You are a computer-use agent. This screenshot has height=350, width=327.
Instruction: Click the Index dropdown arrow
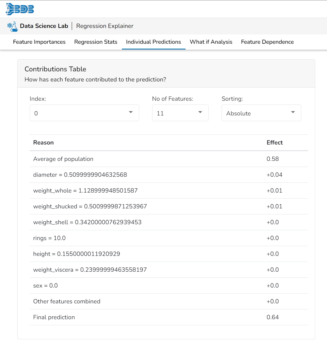[x=131, y=112]
